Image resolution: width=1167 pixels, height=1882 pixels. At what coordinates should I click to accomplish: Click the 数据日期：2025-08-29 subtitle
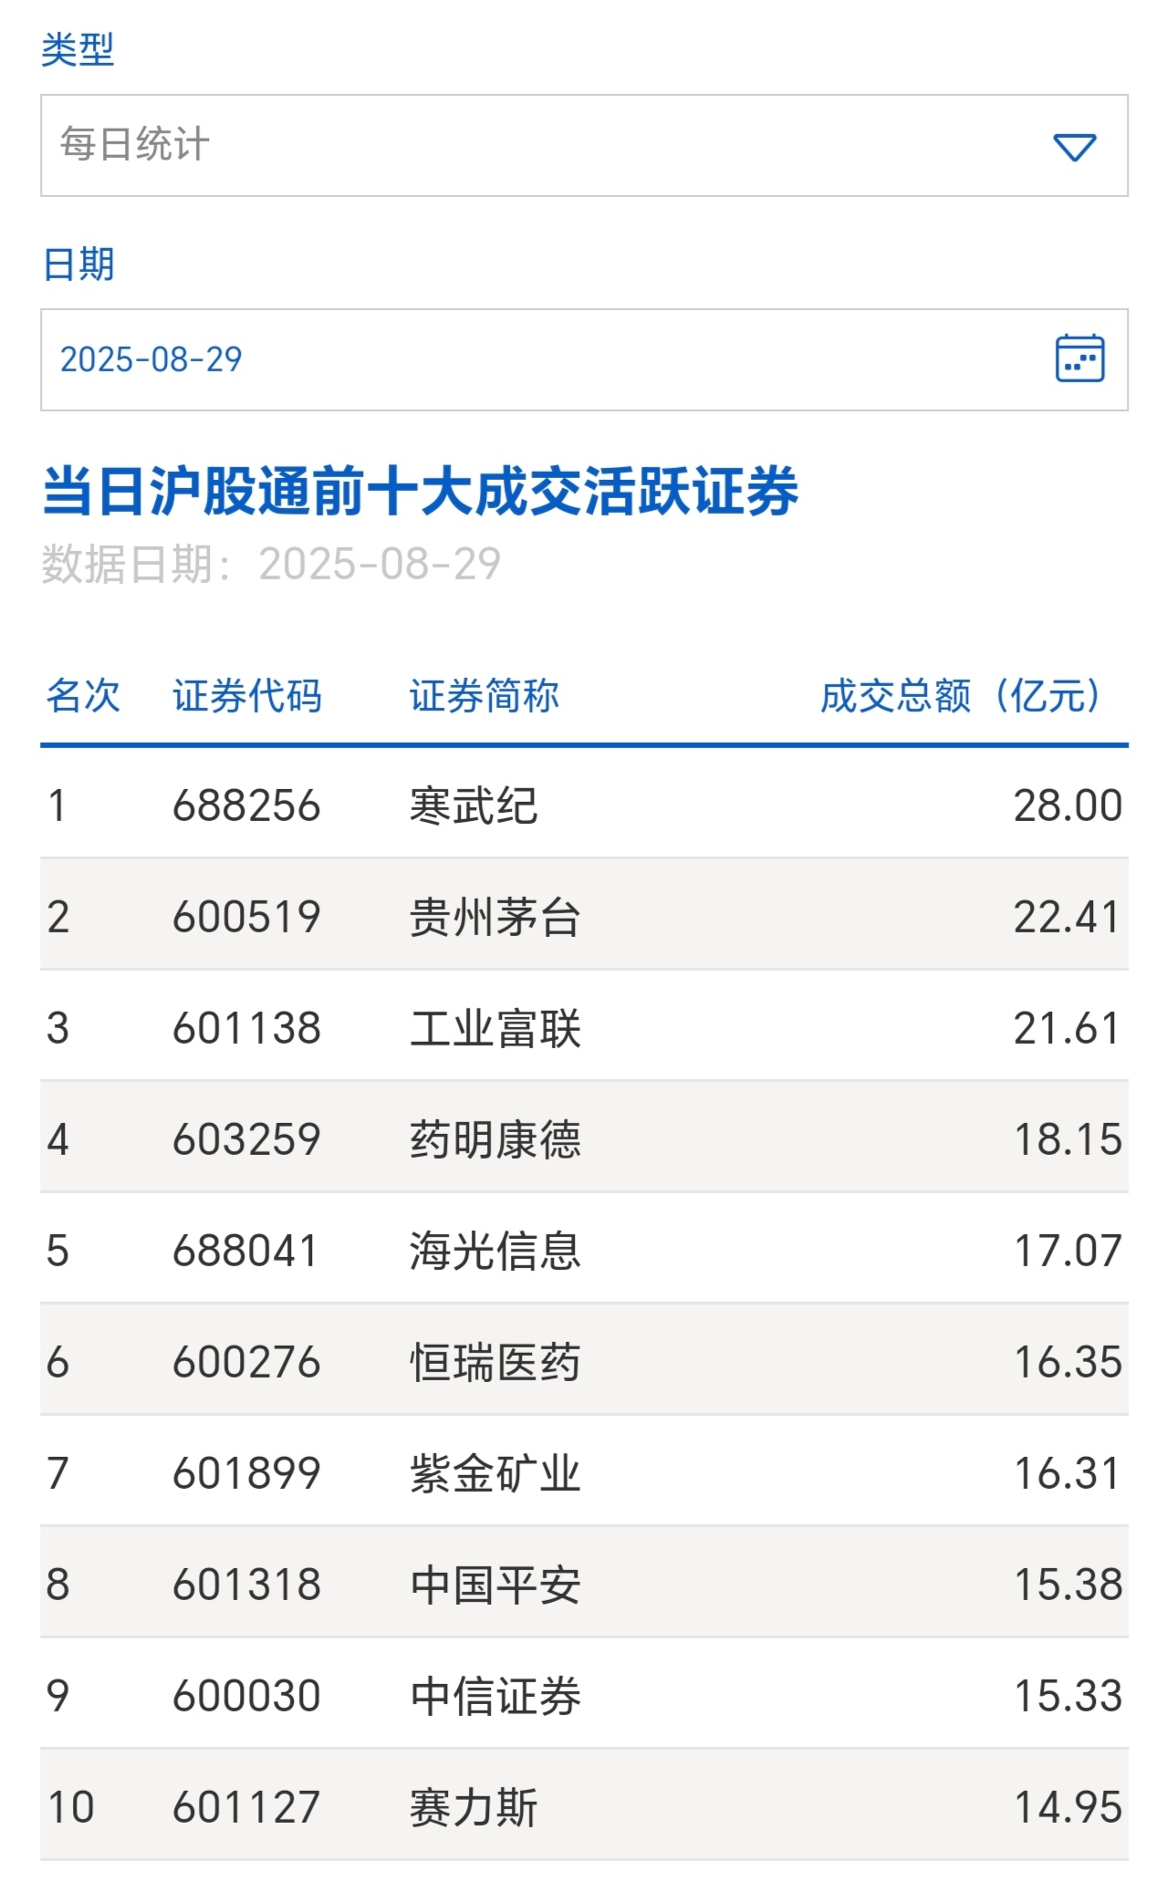(x=271, y=564)
